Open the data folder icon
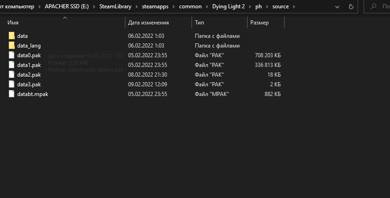This screenshot has width=390, height=198. [12, 36]
